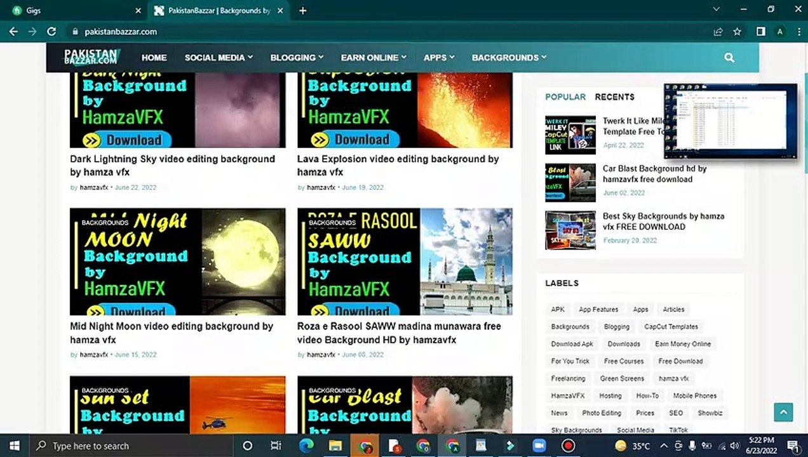Switch to the Popular tab
Screen dimensions: 808x457
pyautogui.click(x=565, y=97)
